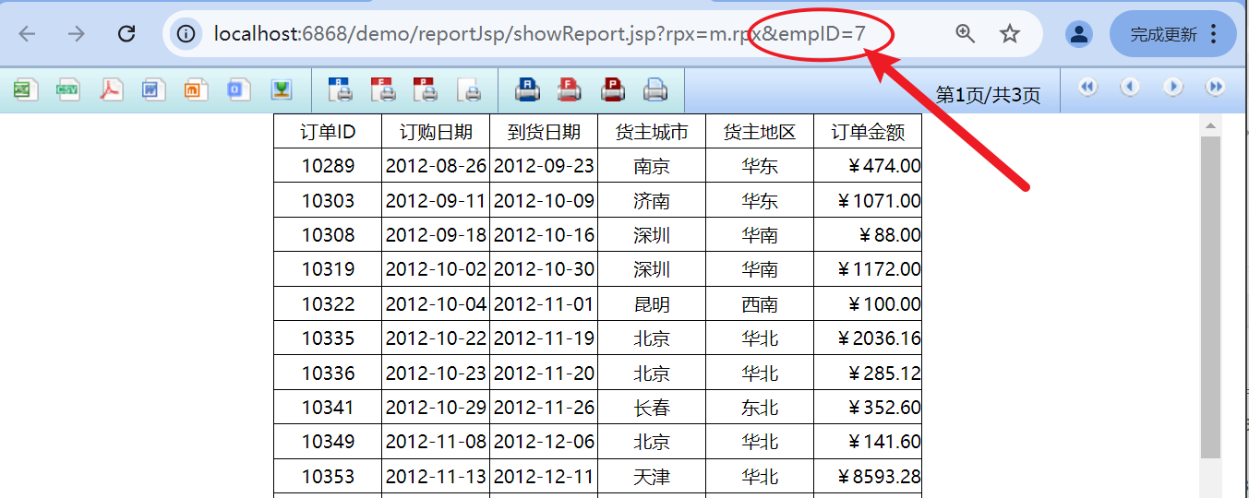Export the report to Word document
This screenshot has height=498, width=1249.
(153, 89)
